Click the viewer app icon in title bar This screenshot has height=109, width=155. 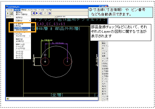[x=7, y=7]
